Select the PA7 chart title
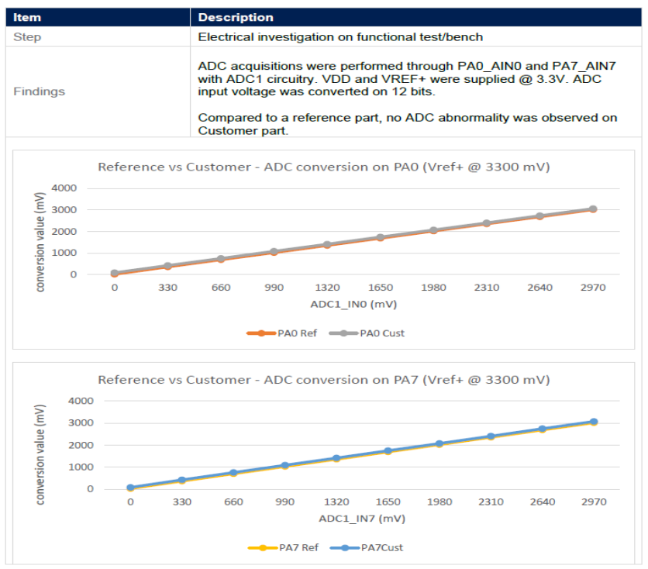This screenshot has width=648, height=569. click(x=323, y=380)
